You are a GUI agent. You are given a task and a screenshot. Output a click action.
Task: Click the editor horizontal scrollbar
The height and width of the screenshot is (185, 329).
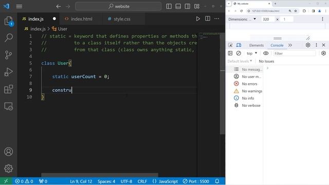click(100, 175)
